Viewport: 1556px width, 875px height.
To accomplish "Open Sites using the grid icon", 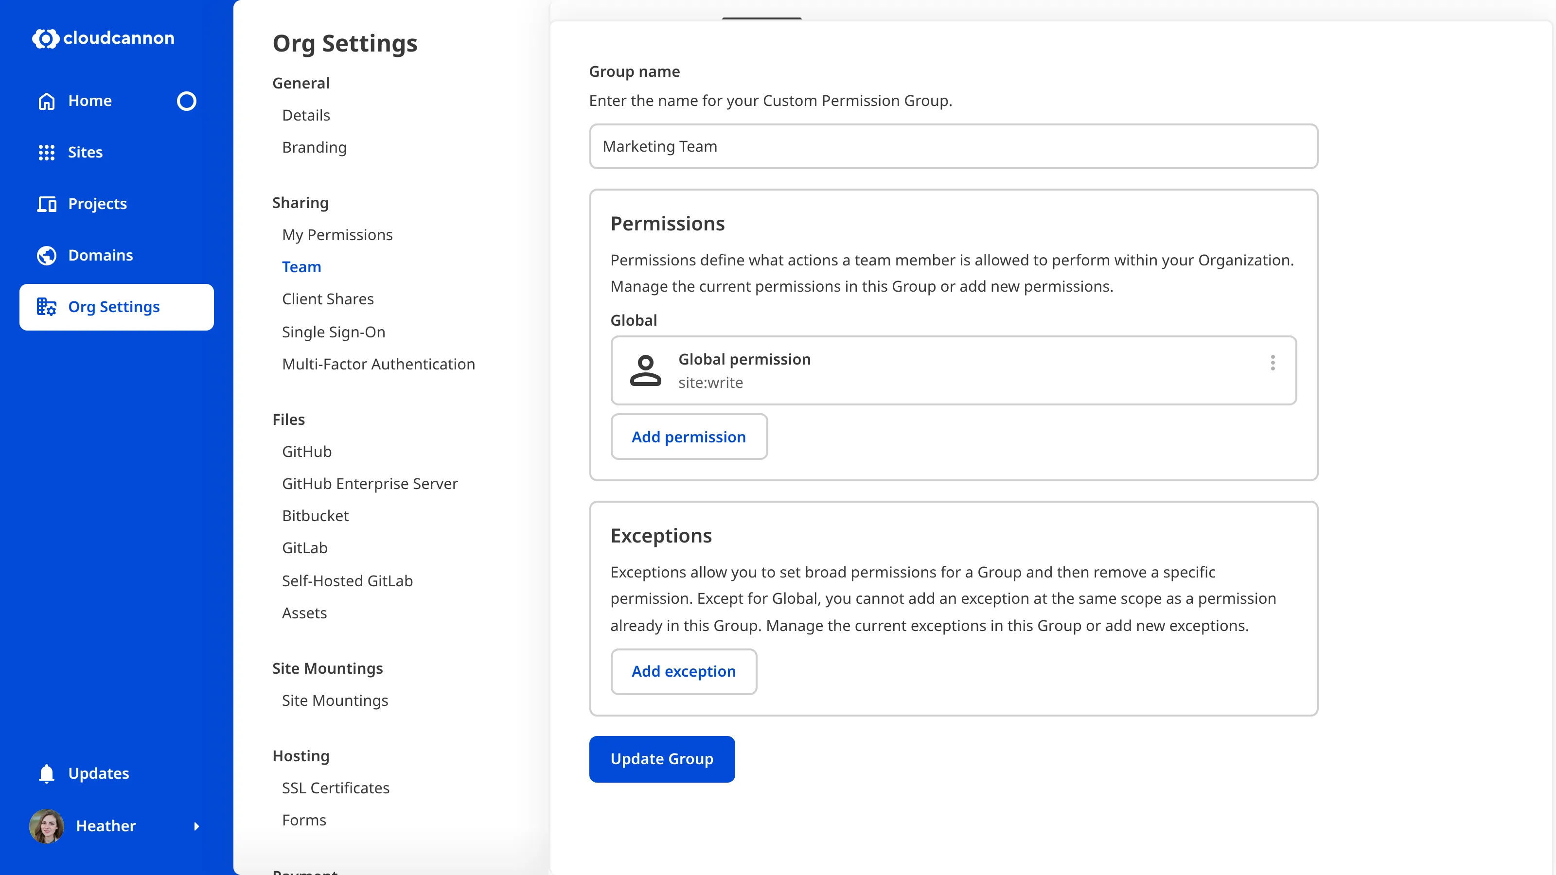I will click(46, 152).
